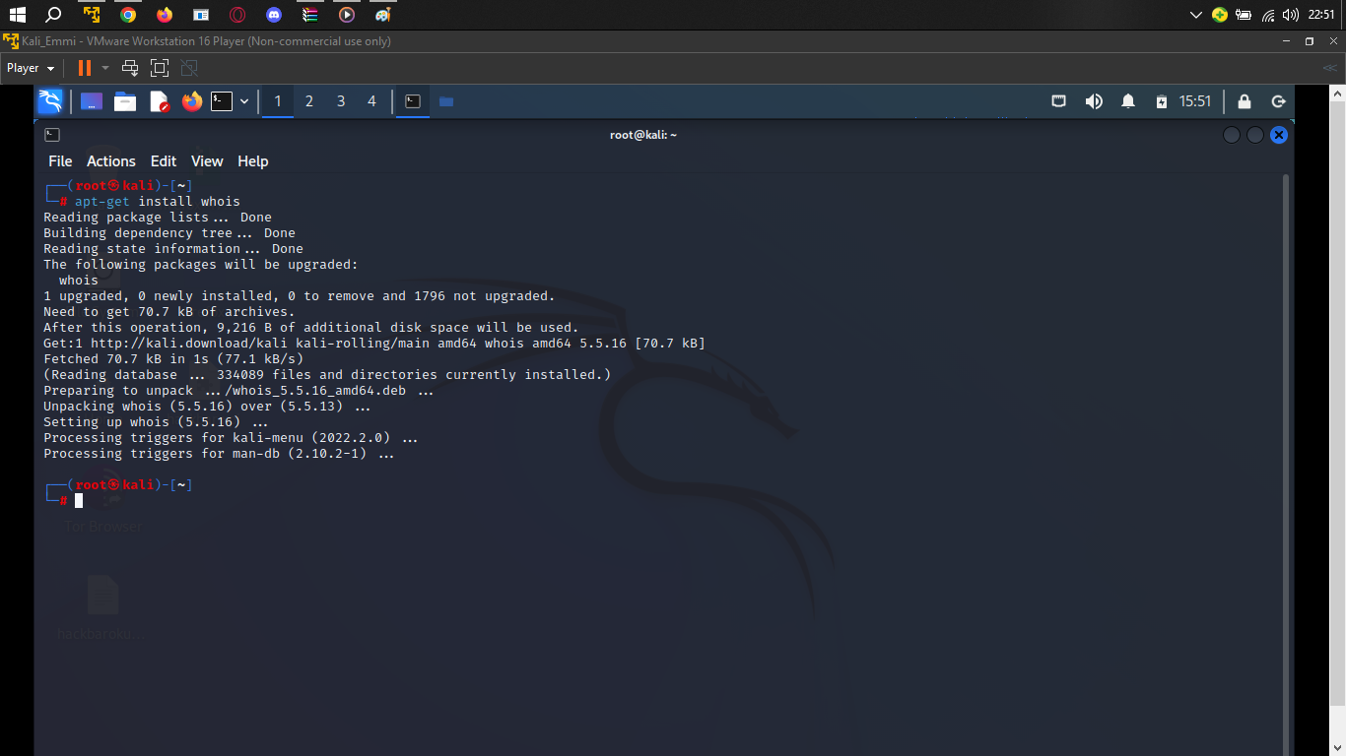
Task: Open Firefox from Windows taskbar
Action: pyautogui.click(x=165, y=15)
